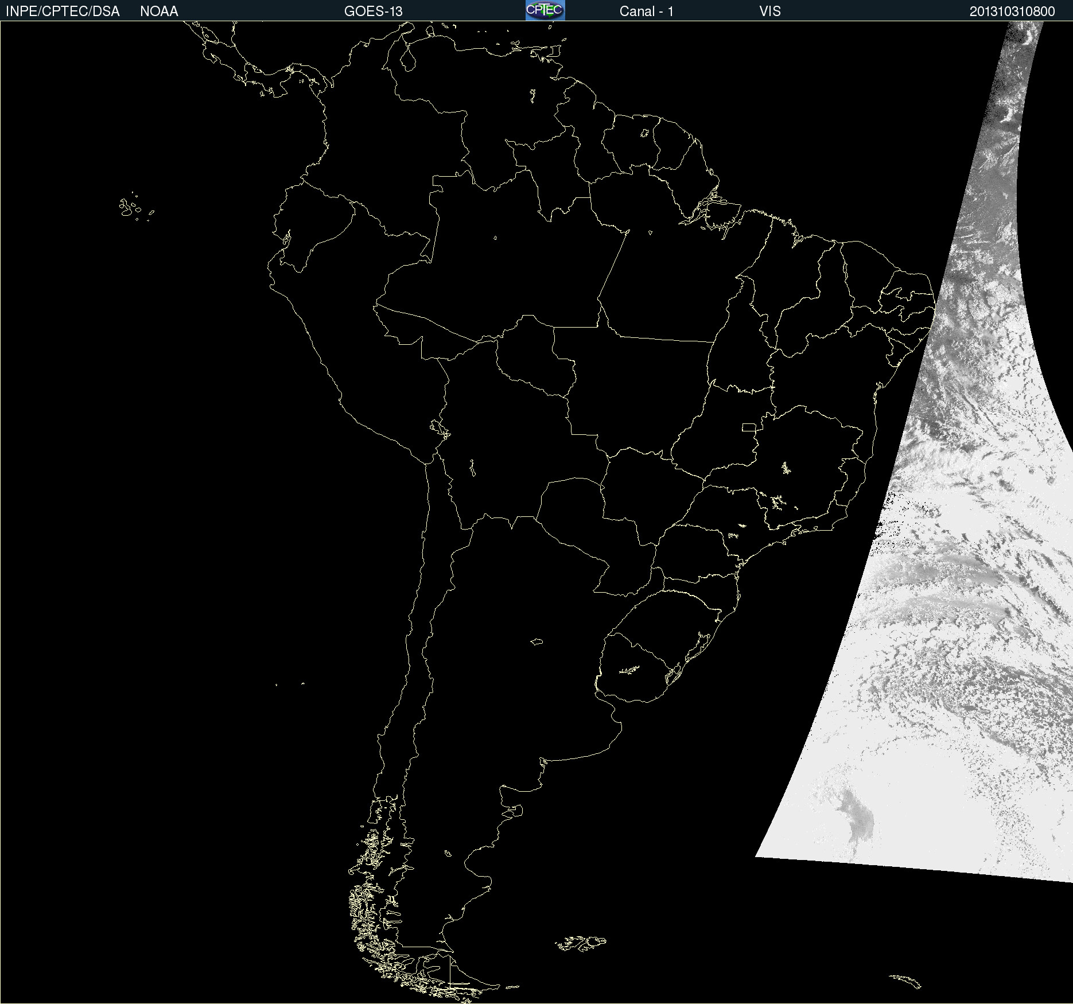1073x1004 pixels.
Task: Click the VIS label in the header
Action: [x=769, y=11]
